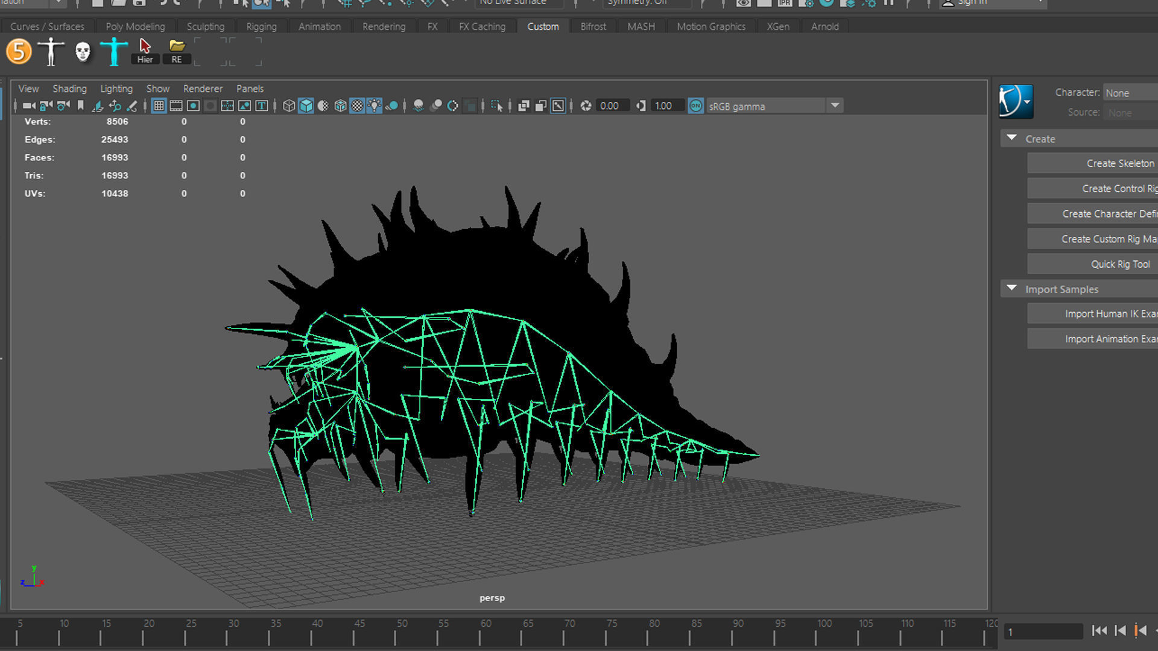
Task: Click the 2D Pan/Zoom icon
Action: [x=115, y=106]
